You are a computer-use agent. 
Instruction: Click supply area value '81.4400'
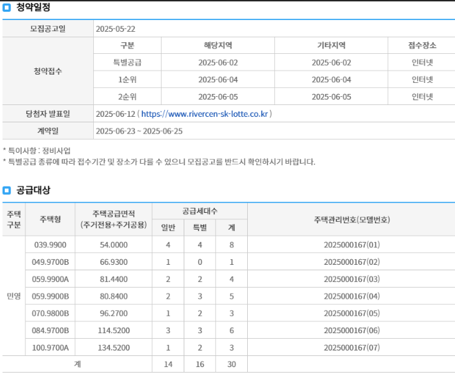click(x=114, y=279)
